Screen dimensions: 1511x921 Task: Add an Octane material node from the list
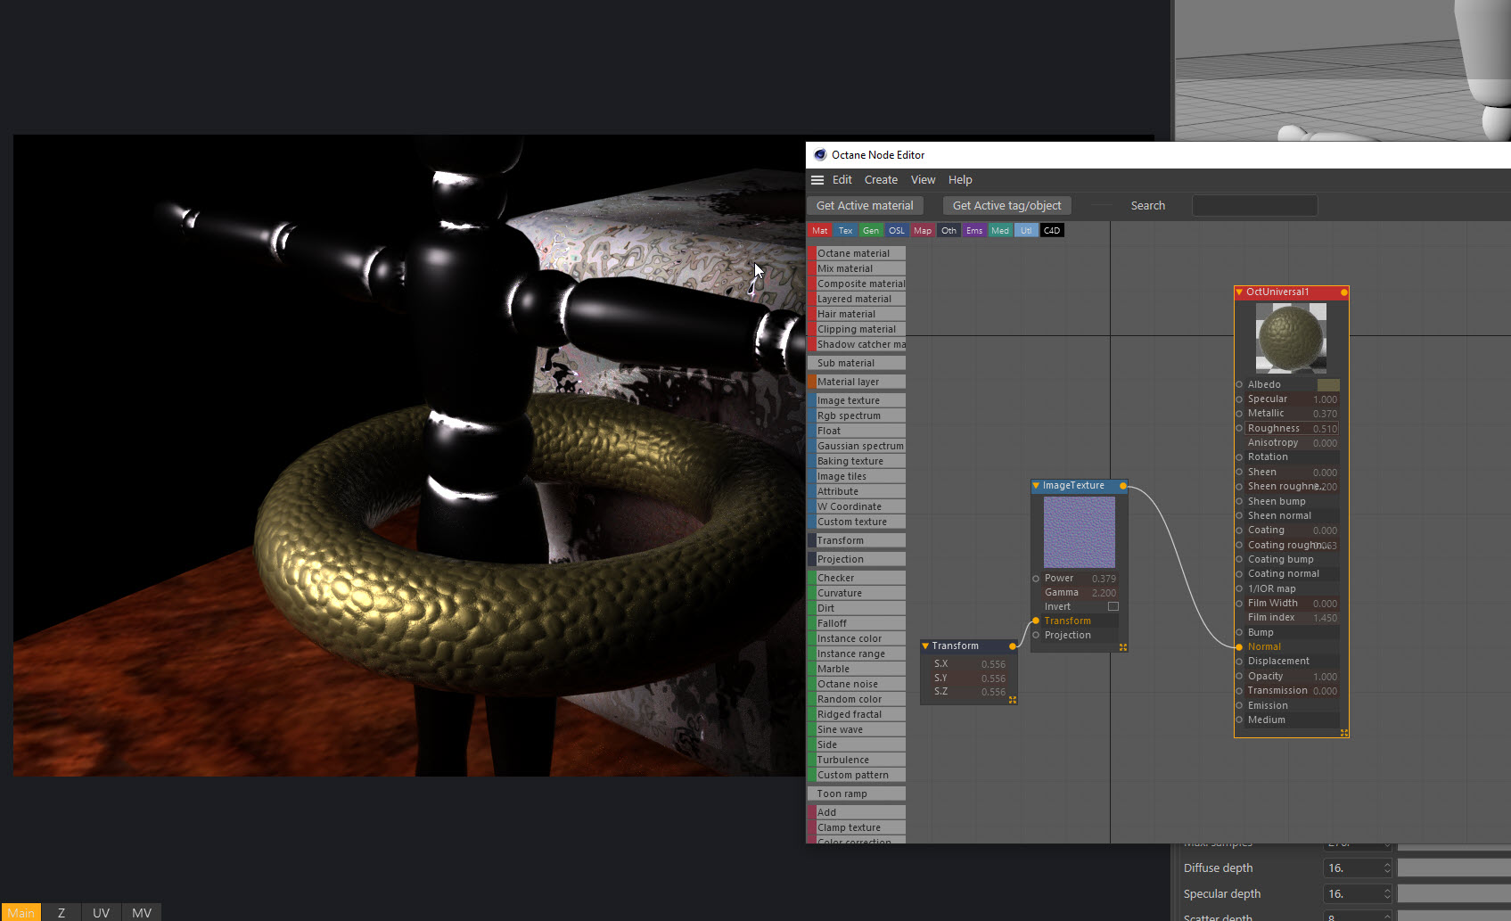(x=857, y=254)
